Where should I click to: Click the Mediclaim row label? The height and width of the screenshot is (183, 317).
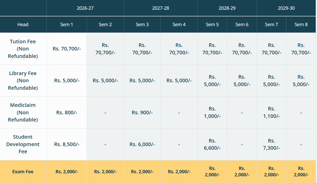(x=23, y=112)
